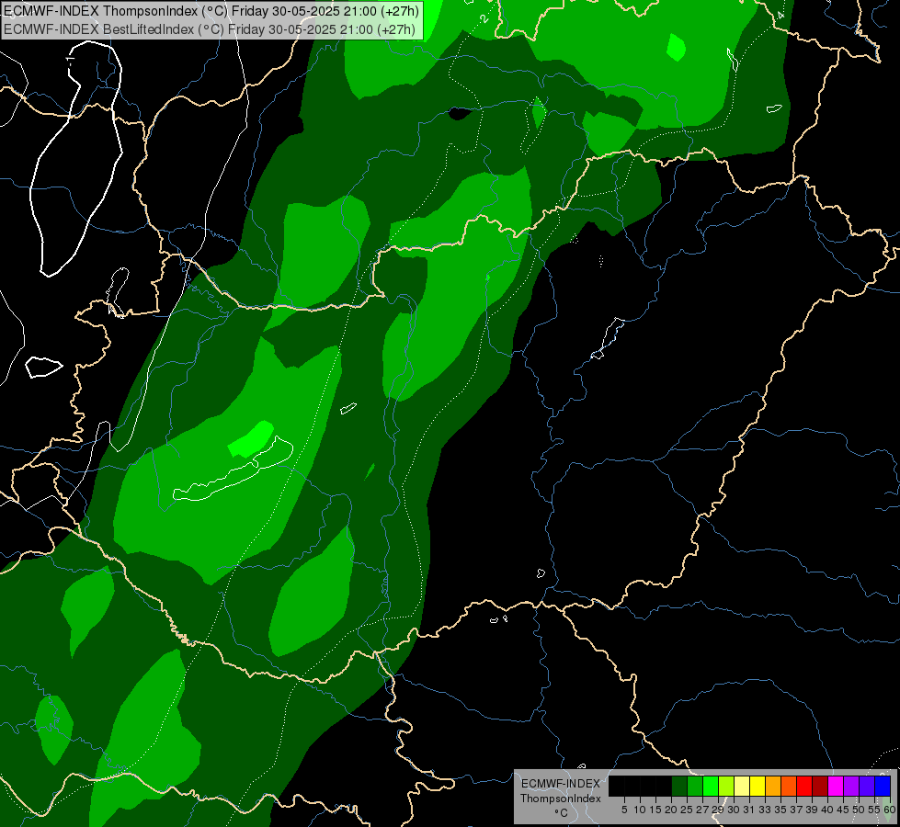Click the legend tick value 31

(749, 810)
